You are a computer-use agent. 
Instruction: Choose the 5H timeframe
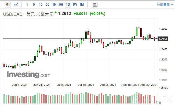(x=61, y=5)
